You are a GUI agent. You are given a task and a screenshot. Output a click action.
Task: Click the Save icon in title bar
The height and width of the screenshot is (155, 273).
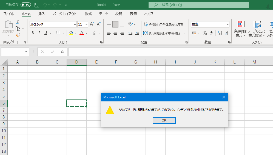pos(37,5)
